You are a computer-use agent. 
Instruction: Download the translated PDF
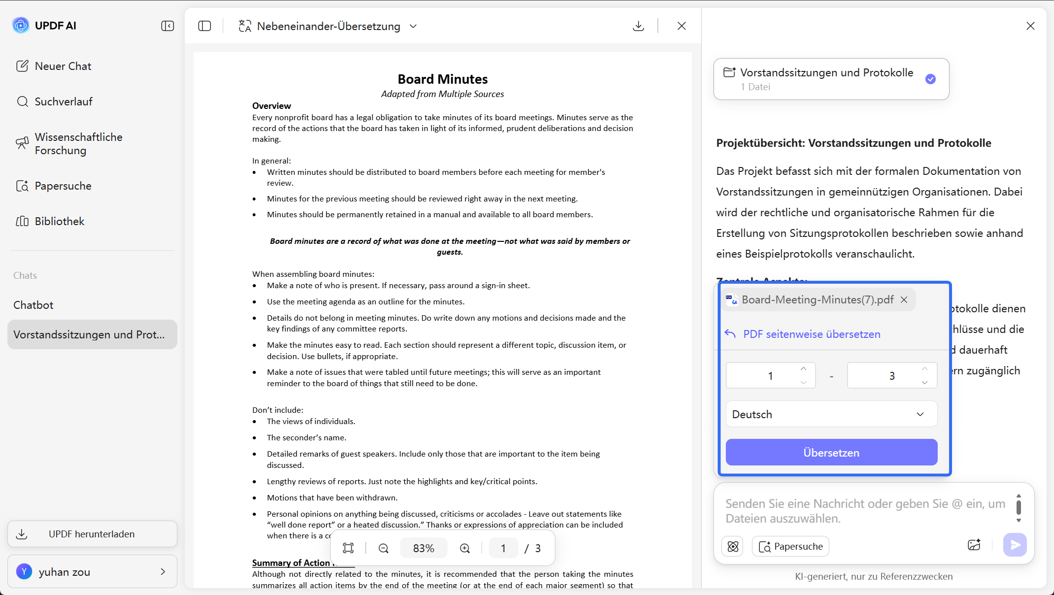pos(638,26)
